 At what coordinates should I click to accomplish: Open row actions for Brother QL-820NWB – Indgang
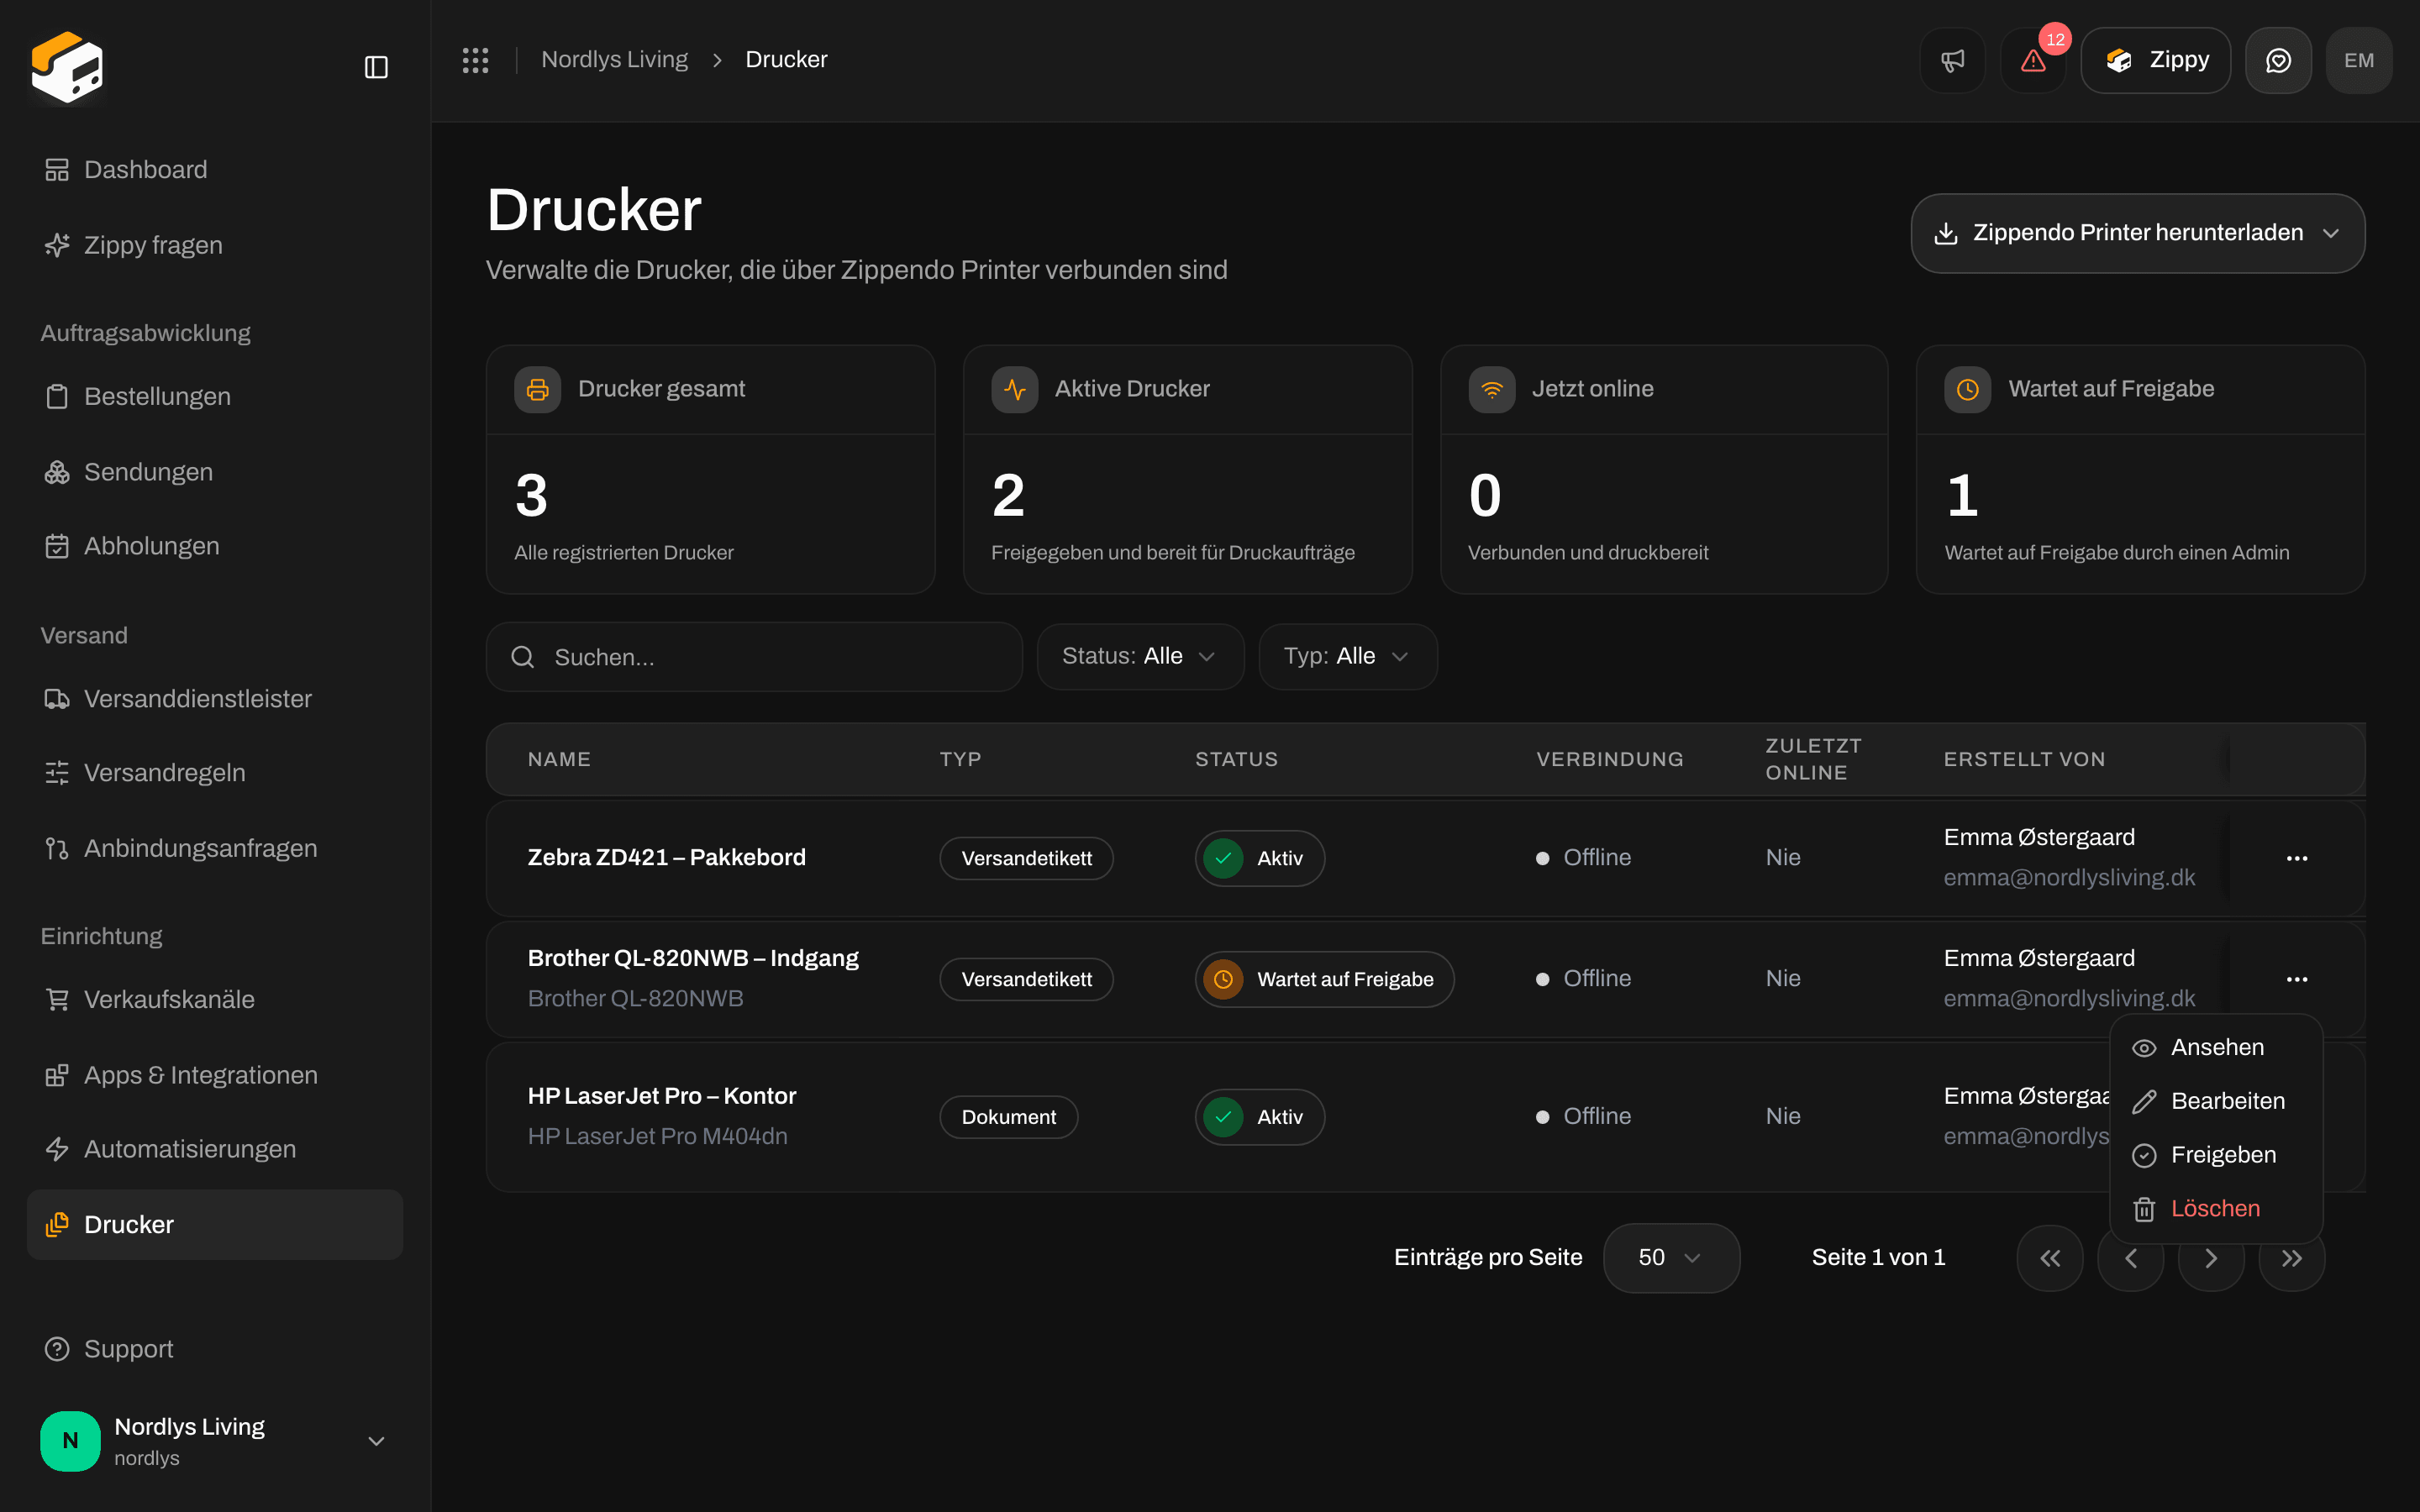[2297, 979]
